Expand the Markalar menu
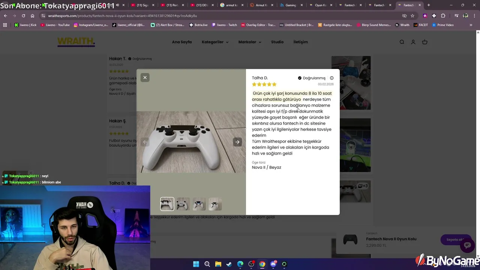480x270 pixels. pyautogui.click(x=250, y=42)
